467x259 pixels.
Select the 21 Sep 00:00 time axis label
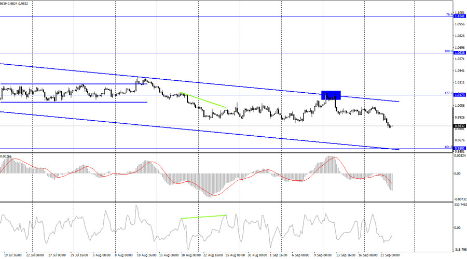click(x=390, y=255)
